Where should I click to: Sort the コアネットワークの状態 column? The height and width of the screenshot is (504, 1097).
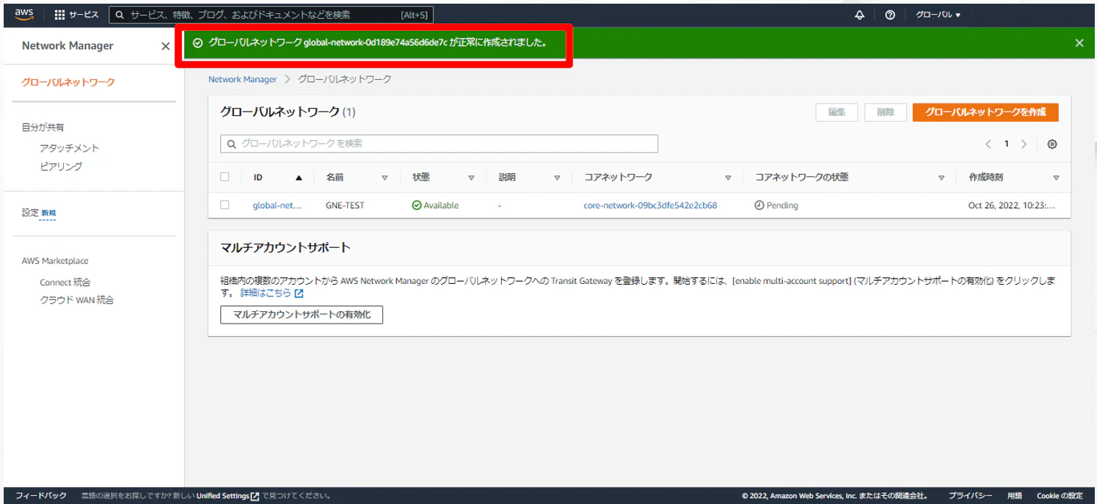coord(941,178)
